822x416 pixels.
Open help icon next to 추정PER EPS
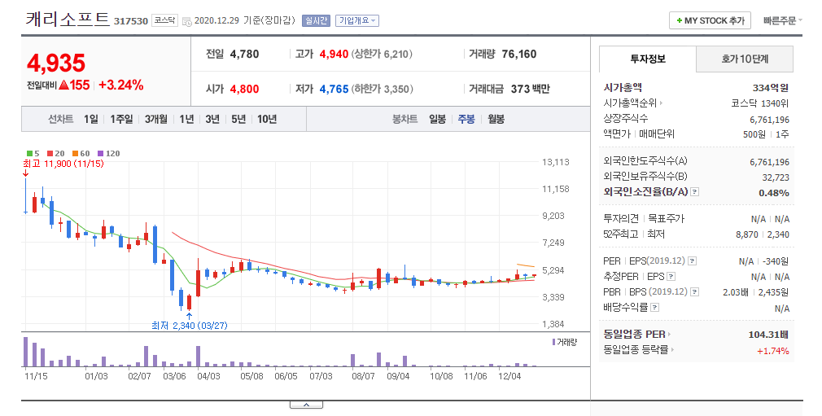[x=671, y=277]
